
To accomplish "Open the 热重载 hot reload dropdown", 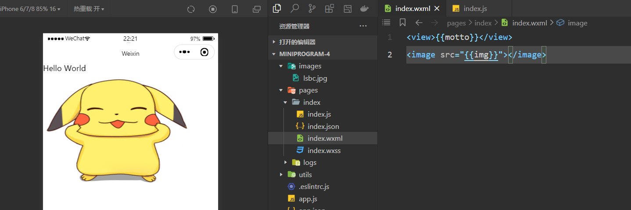I will [89, 9].
